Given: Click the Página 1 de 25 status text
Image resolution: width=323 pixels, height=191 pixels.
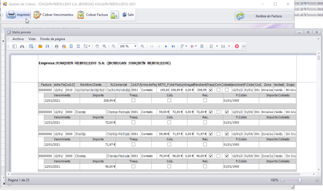Looking at the screenshot, I should 19,180.
